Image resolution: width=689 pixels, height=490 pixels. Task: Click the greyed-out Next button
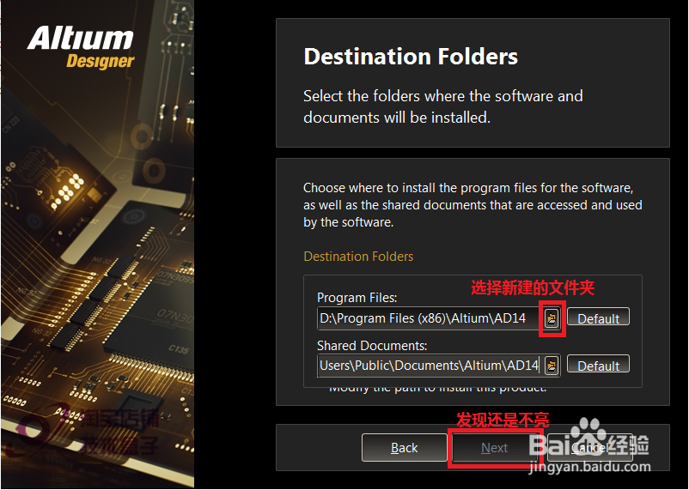pos(494,447)
